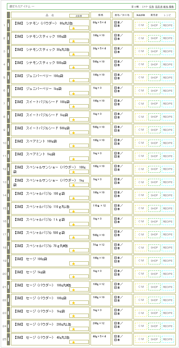Click the star for セージ（パウダー）100g袋
The width and height of the screenshot is (179, 348).
[73, 303]
